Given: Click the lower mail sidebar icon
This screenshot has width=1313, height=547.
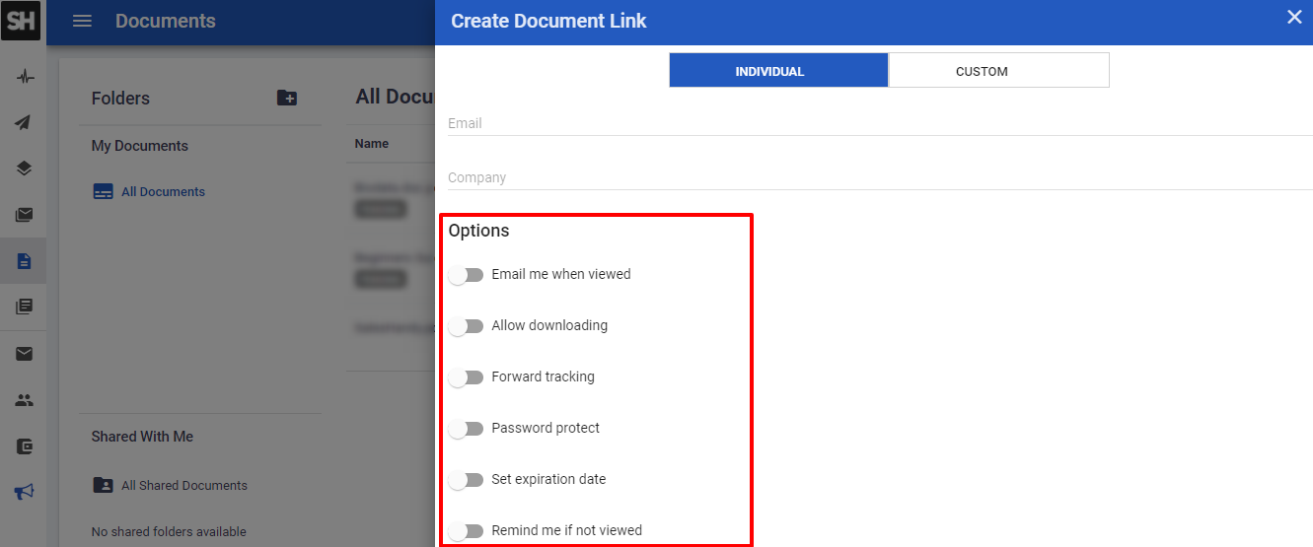Looking at the screenshot, I should [25, 354].
